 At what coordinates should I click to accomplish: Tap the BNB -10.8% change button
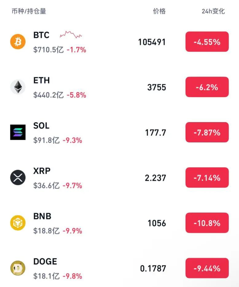tap(207, 223)
